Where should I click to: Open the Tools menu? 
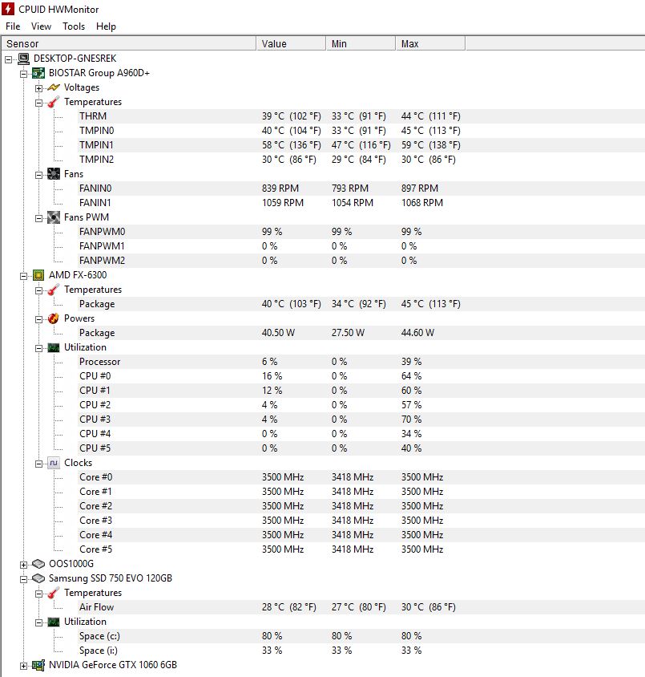[x=74, y=26]
